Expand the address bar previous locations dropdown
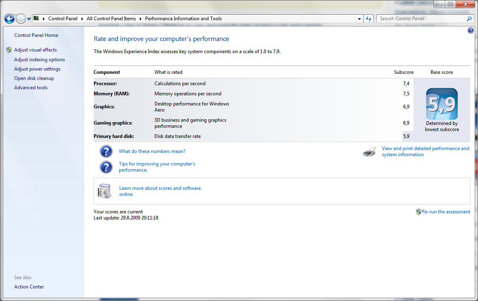This screenshot has height=301, width=478. 359,19
